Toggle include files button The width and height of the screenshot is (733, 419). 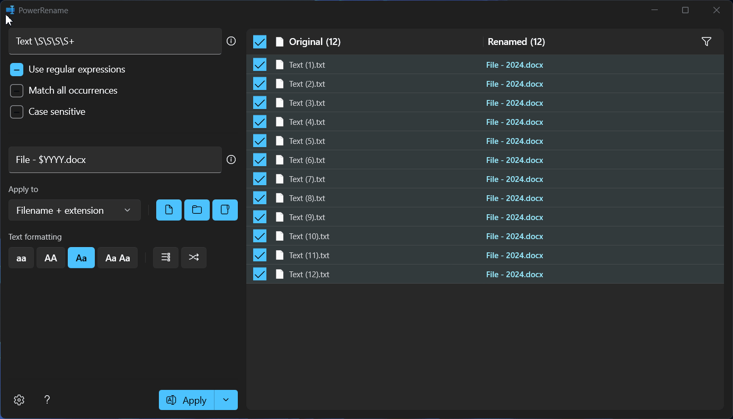click(x=169, y=210)
